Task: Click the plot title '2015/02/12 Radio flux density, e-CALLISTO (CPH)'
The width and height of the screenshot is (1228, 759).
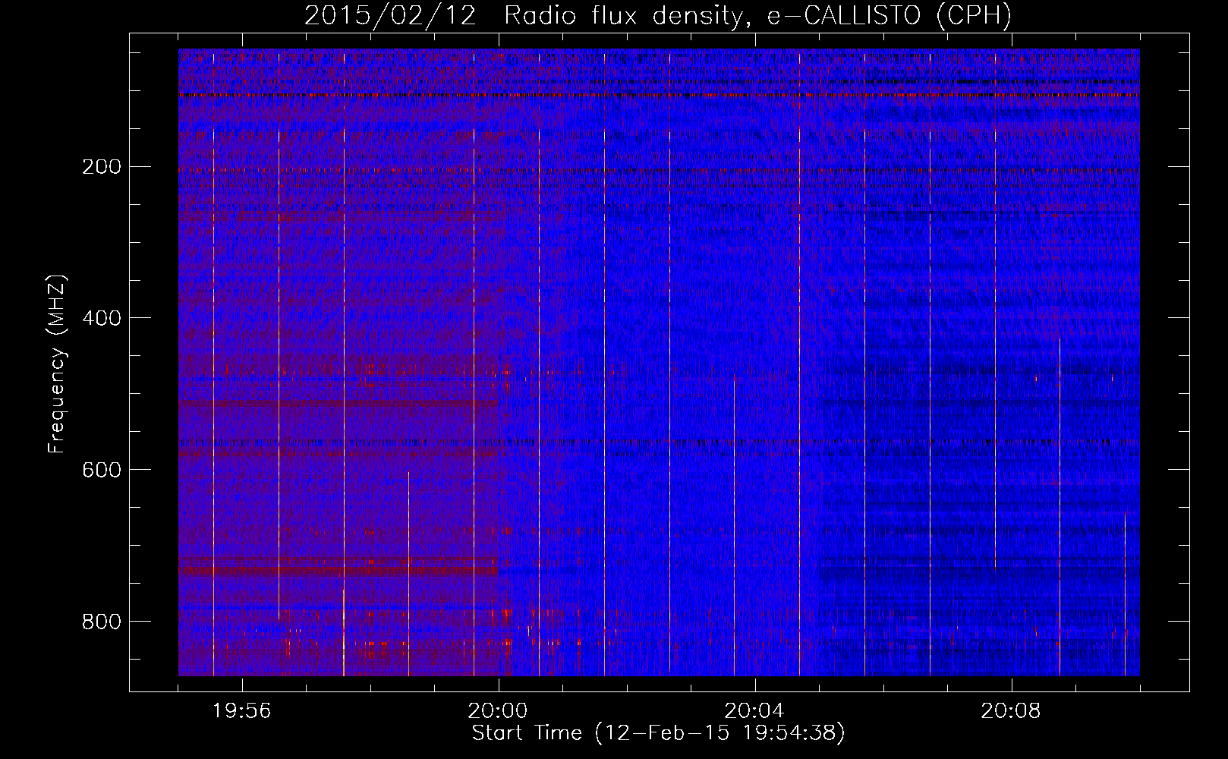Action: [x=658, y=16]
